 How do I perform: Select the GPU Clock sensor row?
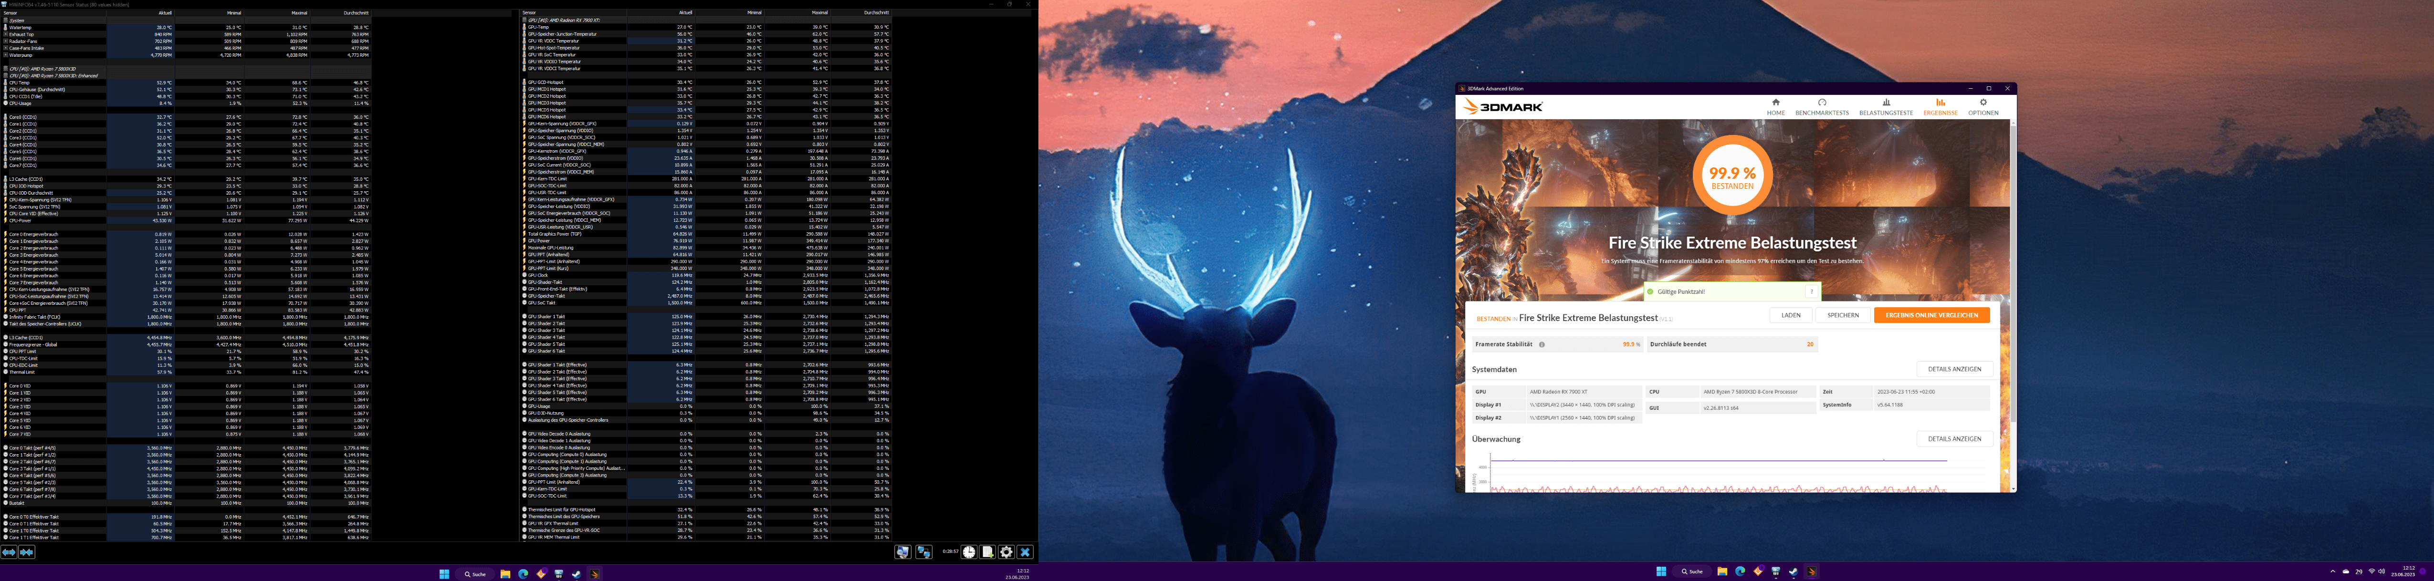pos(706,275)
